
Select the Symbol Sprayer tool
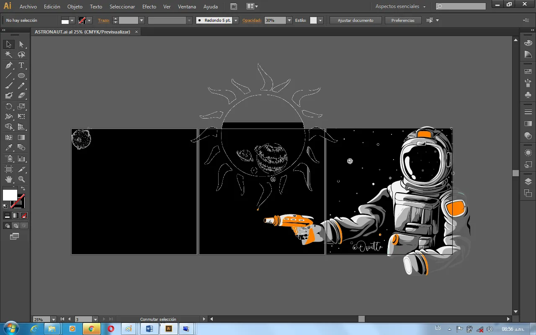pyautogui.click(x=9, y=159)
